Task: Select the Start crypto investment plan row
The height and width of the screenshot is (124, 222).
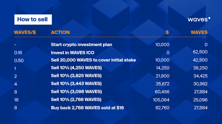Action: [x=111, y=44]
